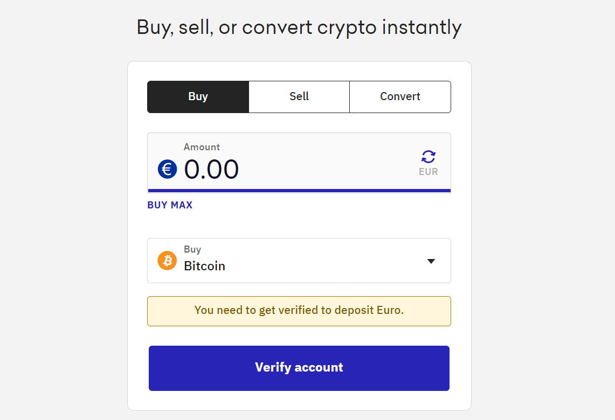Image resolution: width=615 pixels, height=420 pixels.
Task: Click the currency swap arrows icon
Action: pos(429,157)
